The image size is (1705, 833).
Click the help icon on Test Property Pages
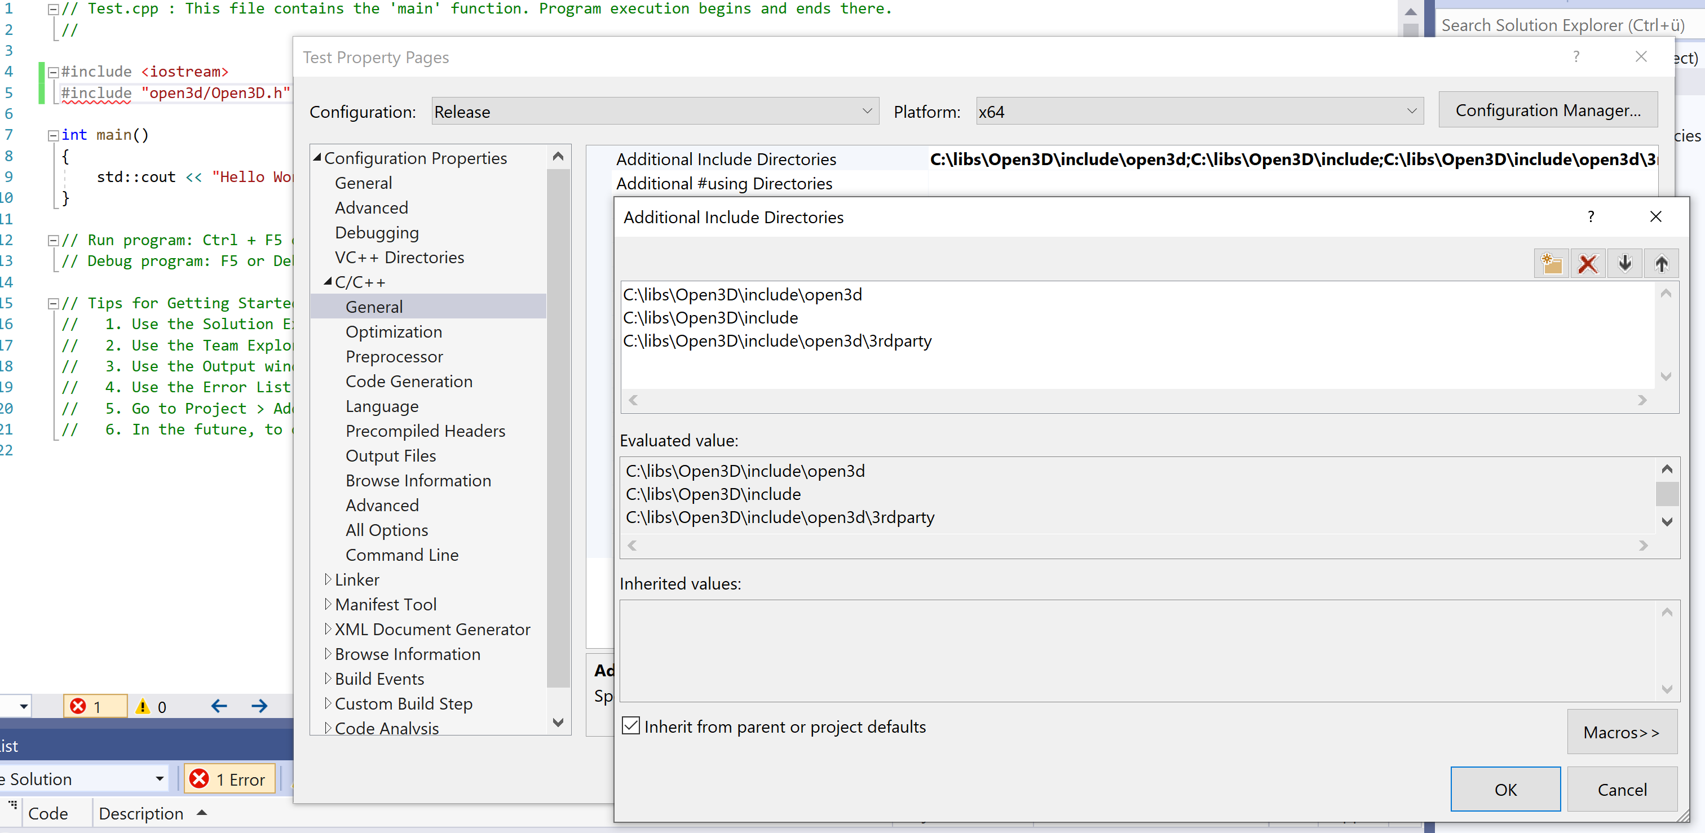coord(1576,57)
